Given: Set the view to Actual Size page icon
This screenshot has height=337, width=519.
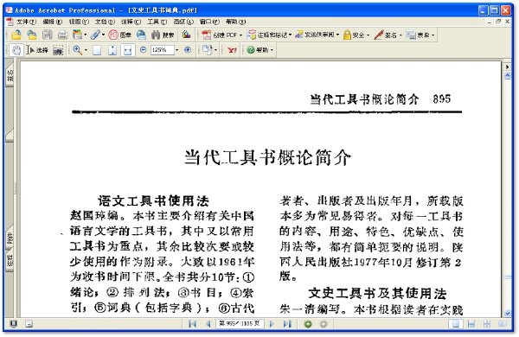Looking at the screenshot, I should 97,50.
